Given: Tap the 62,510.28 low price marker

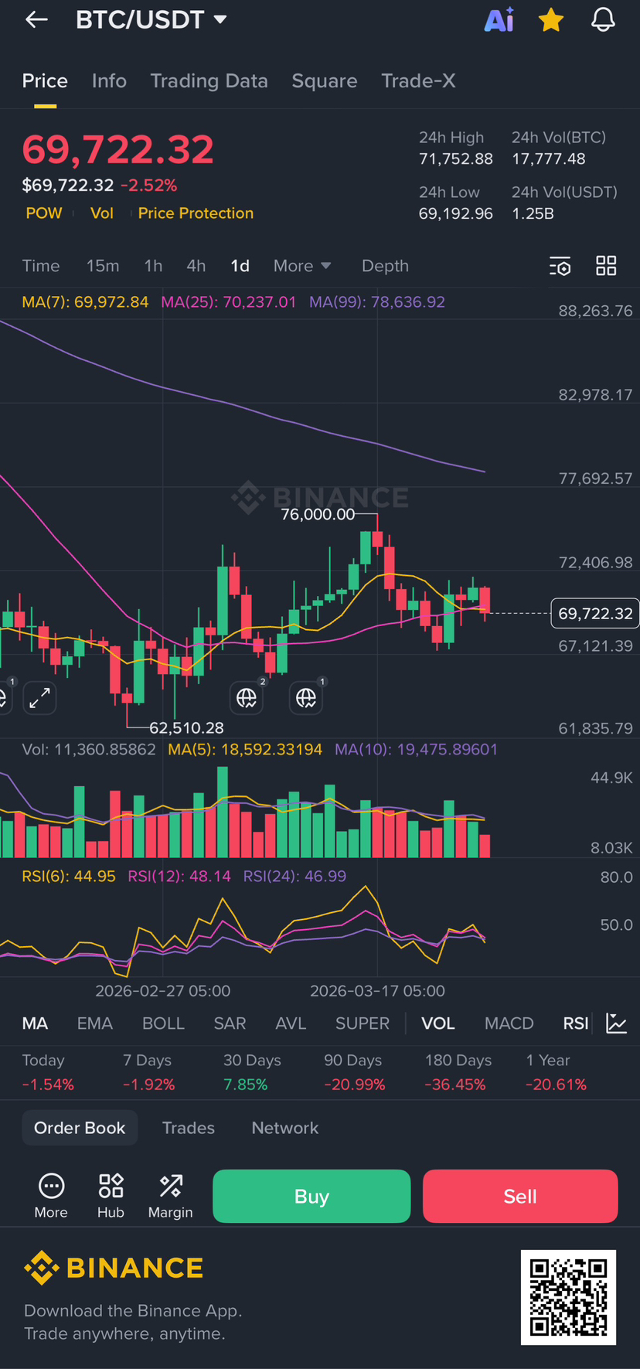Looking at the screenshot, I should pos(186,728).
